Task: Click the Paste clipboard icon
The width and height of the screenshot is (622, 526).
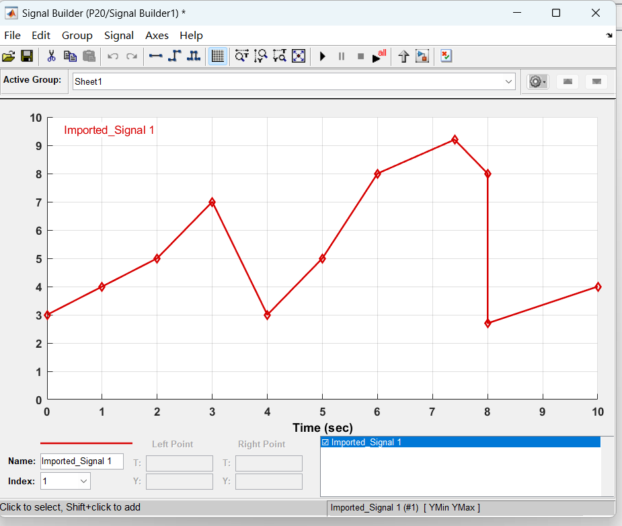Action: (89, 57)
